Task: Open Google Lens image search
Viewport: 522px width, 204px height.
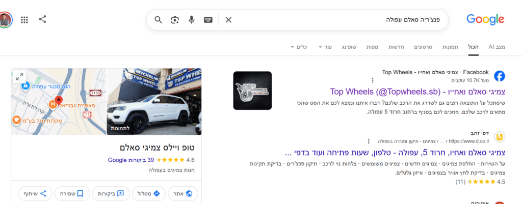Action: pyautogui.click(x=175, y=20)
